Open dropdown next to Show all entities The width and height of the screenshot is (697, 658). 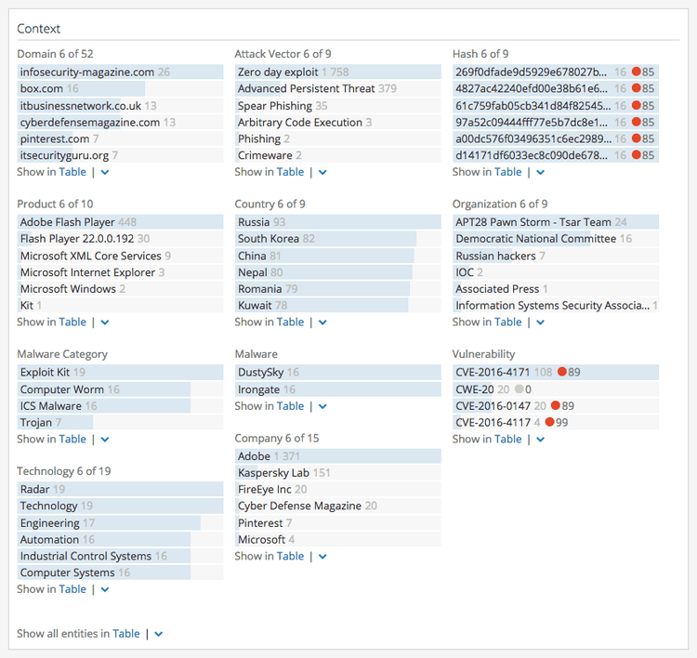pos(158,634)
